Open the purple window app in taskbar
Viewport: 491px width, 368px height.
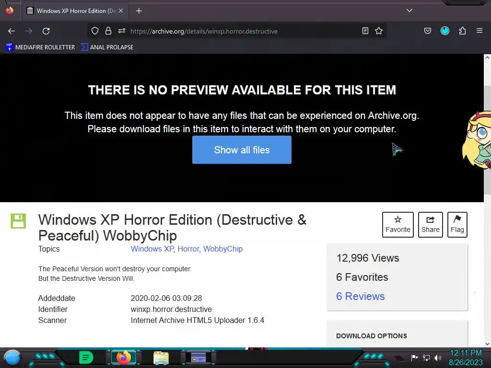(199, 357)
